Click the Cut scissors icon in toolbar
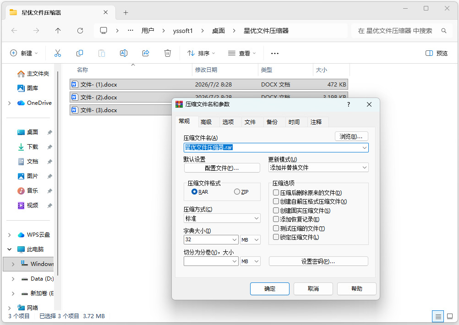Viewport: 459px width, 325px height. point(58,53)
